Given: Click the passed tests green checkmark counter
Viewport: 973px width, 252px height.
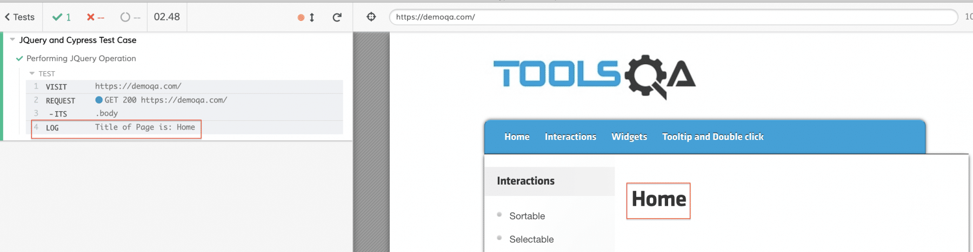Looking at the screenshot, I should [62, 17].
